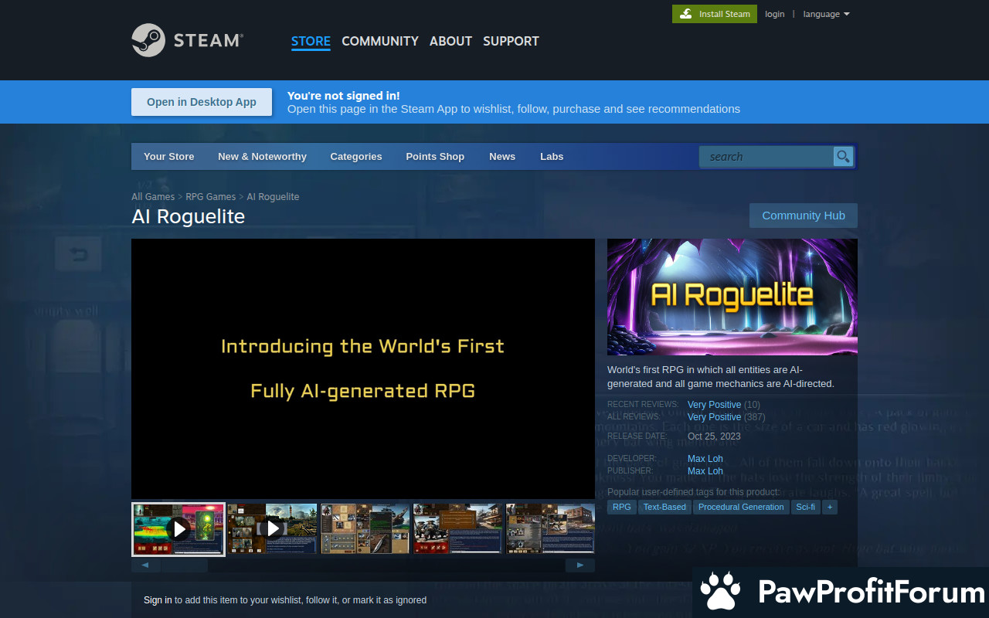
Task: Play the second video thumbnail
Action: (x=272, y=528)
